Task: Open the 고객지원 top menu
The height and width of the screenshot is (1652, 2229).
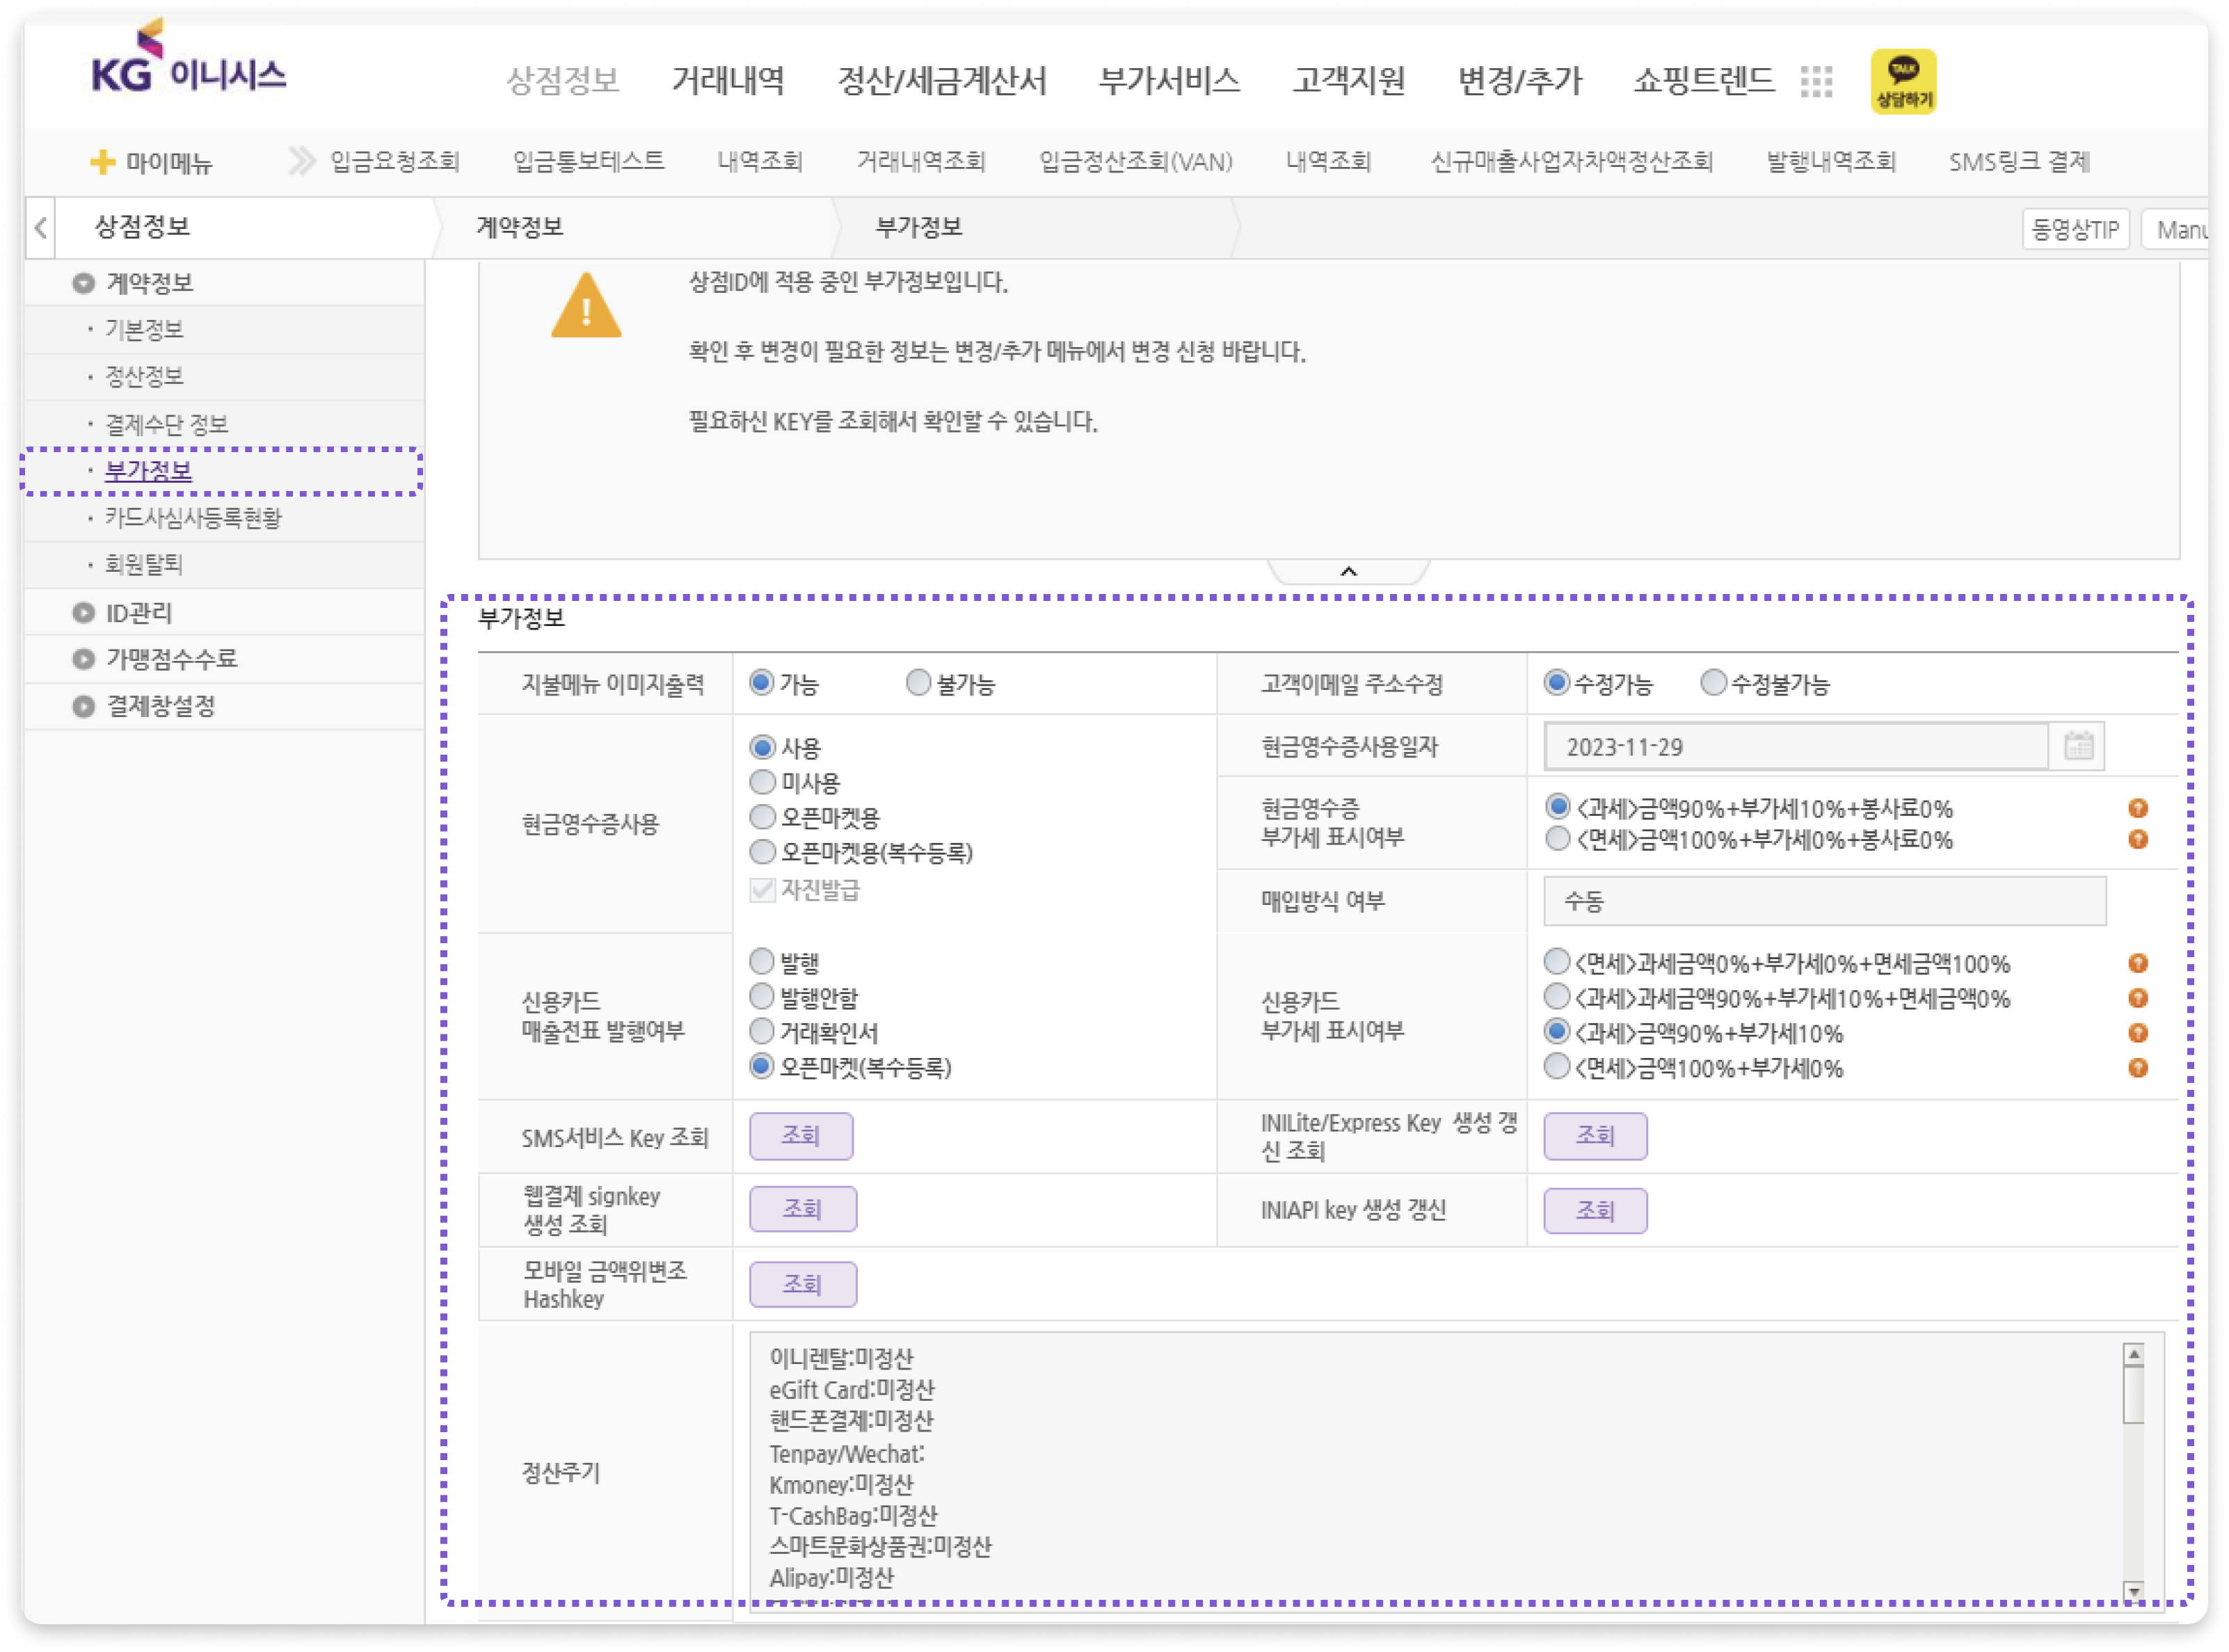Action: click(1348, 80)
